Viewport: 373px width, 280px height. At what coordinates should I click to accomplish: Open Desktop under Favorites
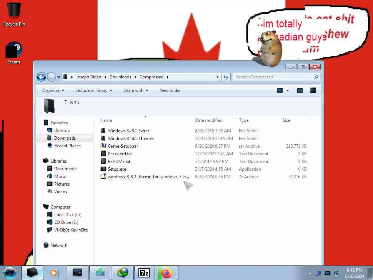pos(62,131)
